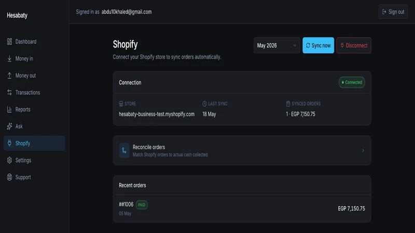The image size is (415, 233).
Task: Click the order amount EGP 7,150.75 in Recent orders
Action: click(x=351, y=209)
